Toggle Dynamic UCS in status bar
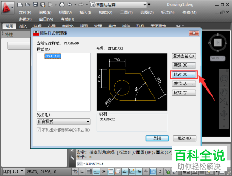Screen dimensions: 232x176 click(132, 171)
